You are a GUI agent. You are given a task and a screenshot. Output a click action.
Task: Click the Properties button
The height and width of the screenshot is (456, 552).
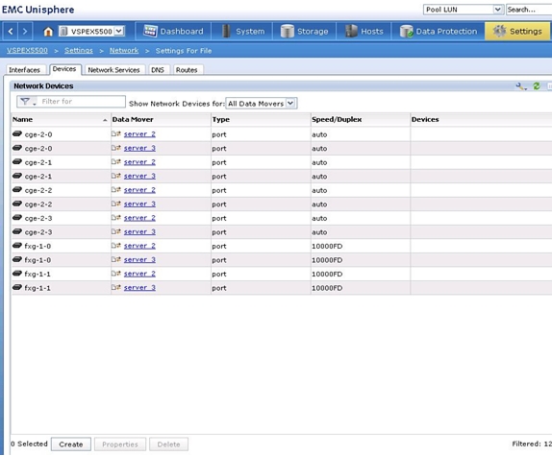(x=120, y=444)
